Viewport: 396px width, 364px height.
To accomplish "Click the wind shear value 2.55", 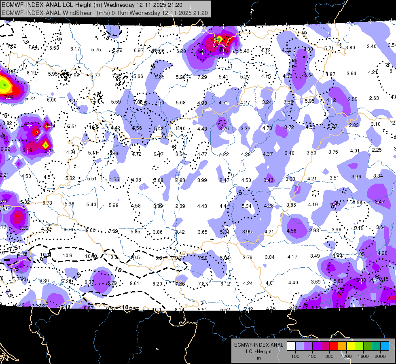I will 352,99.
